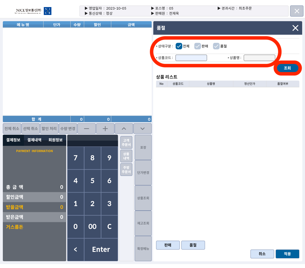Click the down arrow scroll button
This screenshot has height=268, width=305.
click(x=142, y=129)
